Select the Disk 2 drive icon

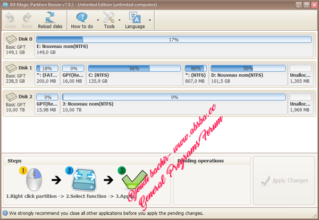(11, 97)
